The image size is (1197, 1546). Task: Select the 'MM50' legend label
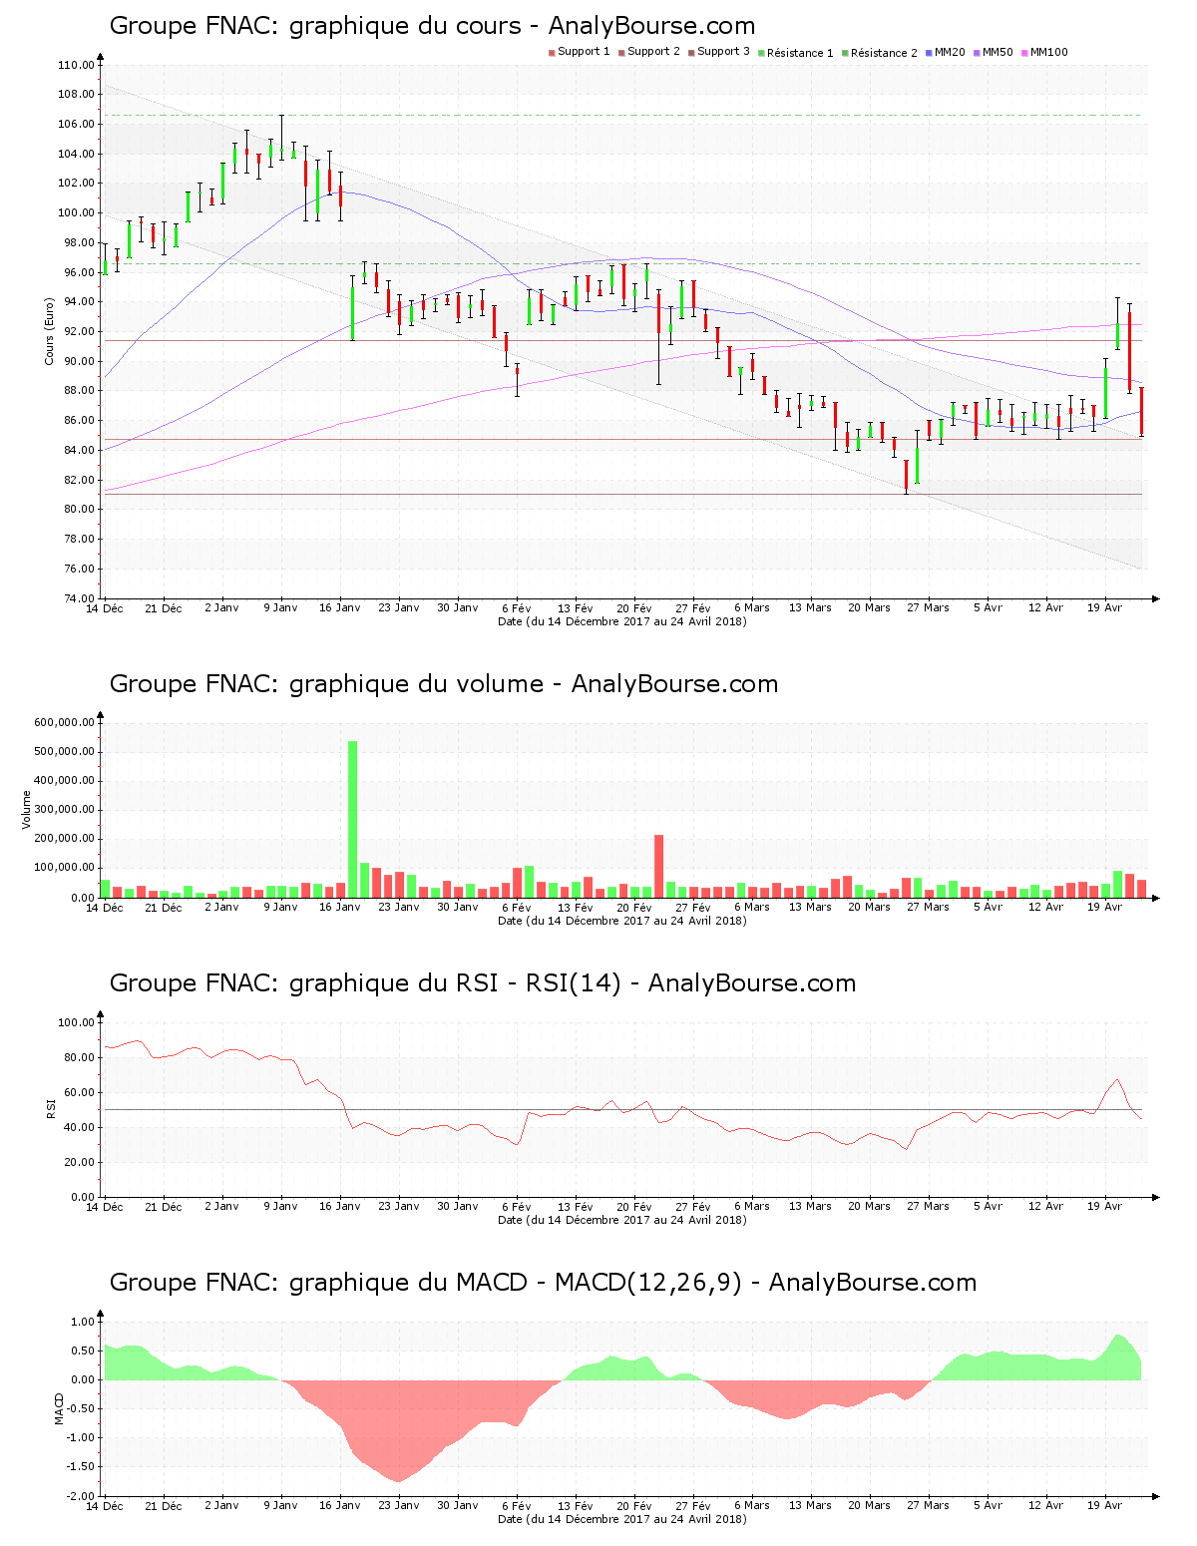(x=997, y=52)
